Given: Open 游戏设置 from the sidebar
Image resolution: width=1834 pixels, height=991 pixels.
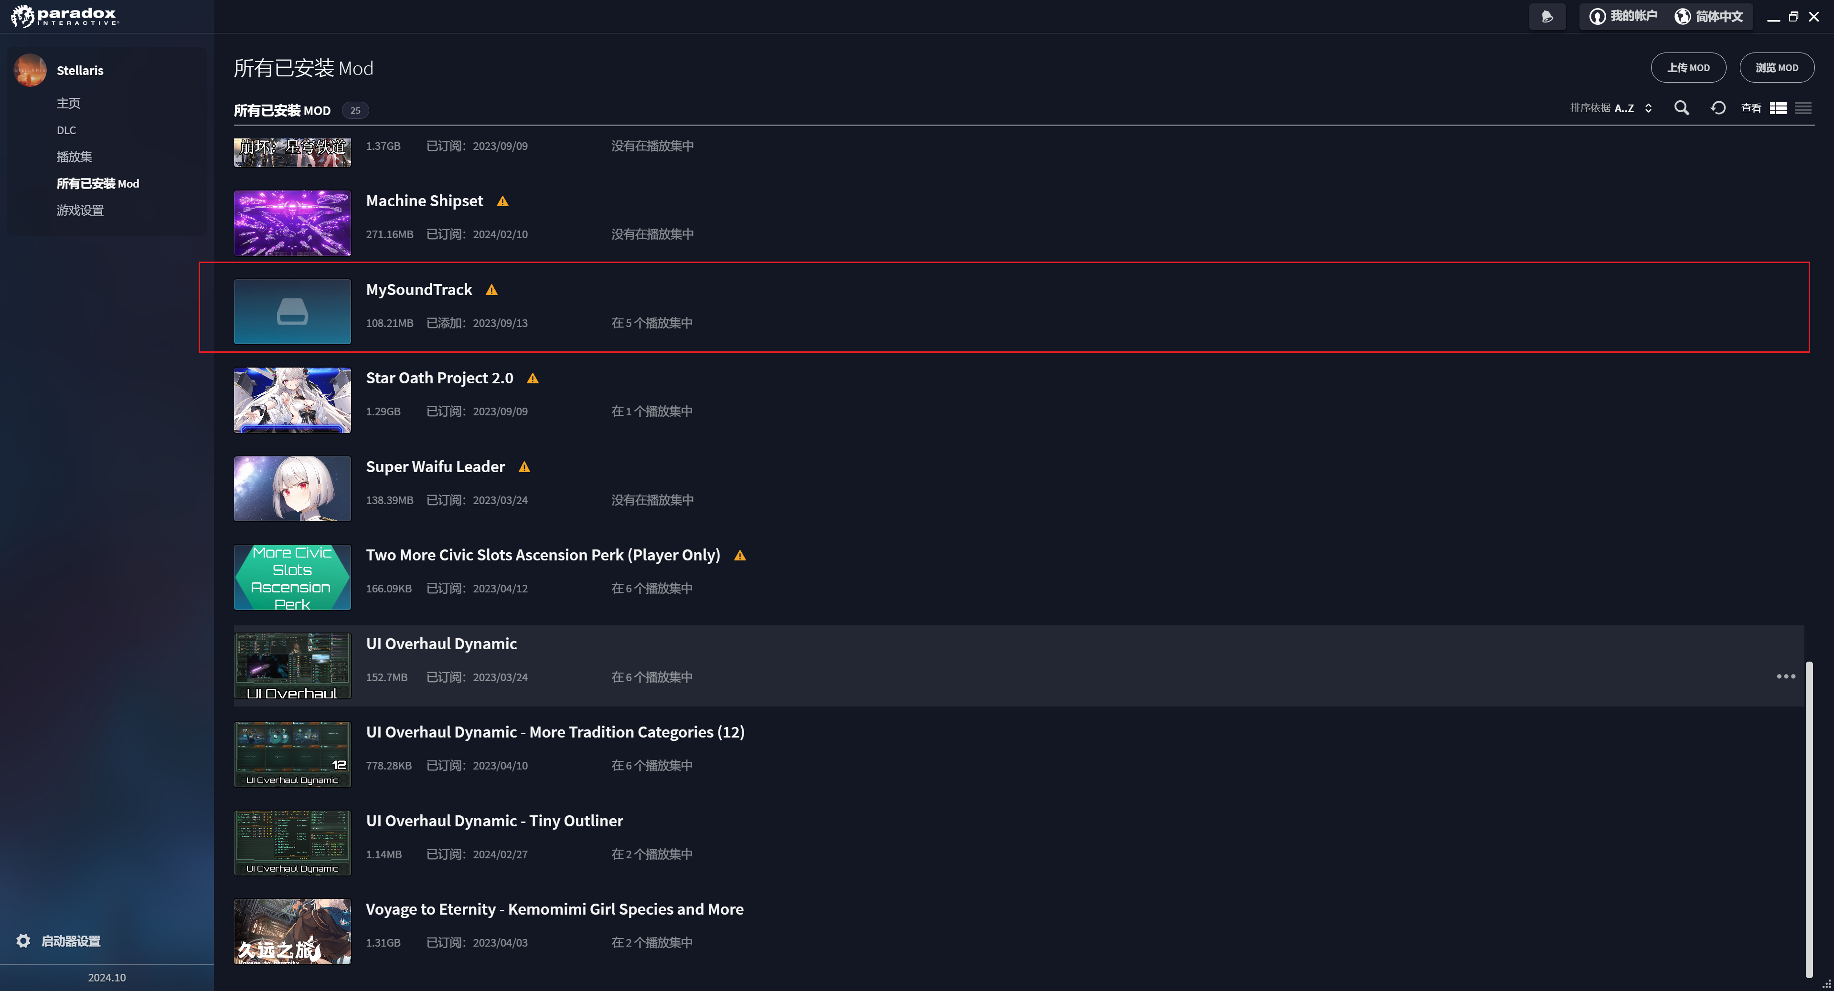Looking at the screenshot, I should point(79,210).
